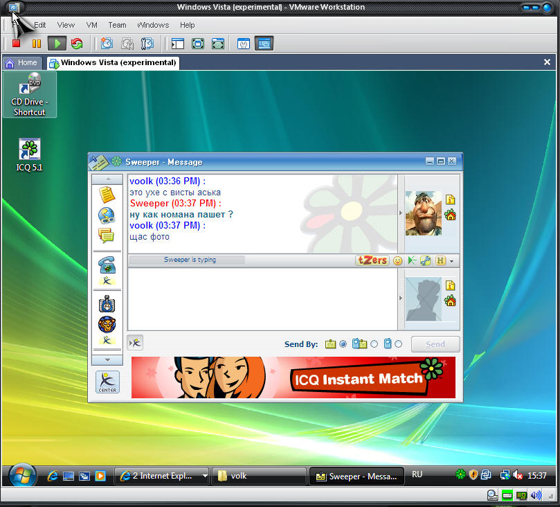
Task: Open the Windows menu
Action: click(153, 25)
